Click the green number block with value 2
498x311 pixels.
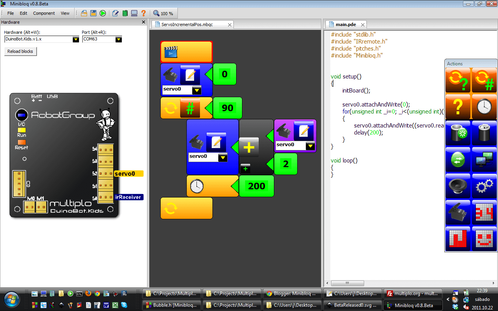[x=286, y=164]
